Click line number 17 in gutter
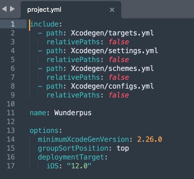 pos(11,166)
